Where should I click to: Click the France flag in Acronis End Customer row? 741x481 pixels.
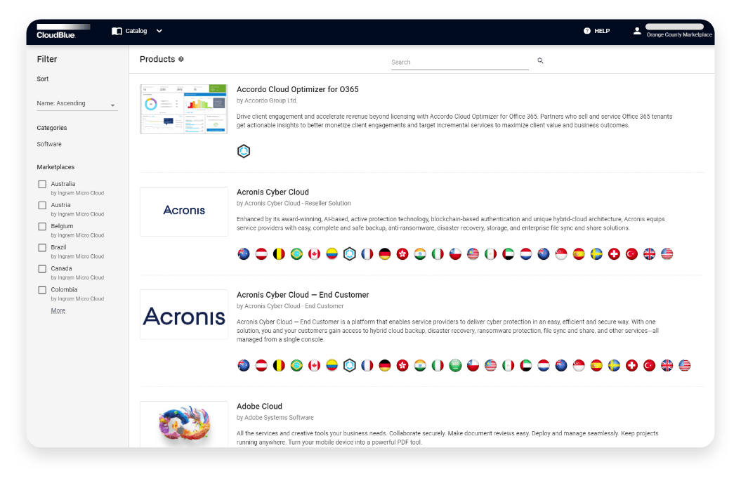click(367, 365)
